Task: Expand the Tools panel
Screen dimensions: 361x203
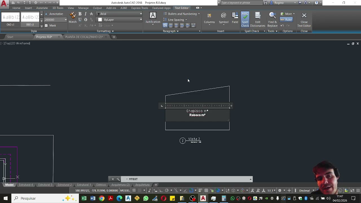Action: [x=272, y=31]
